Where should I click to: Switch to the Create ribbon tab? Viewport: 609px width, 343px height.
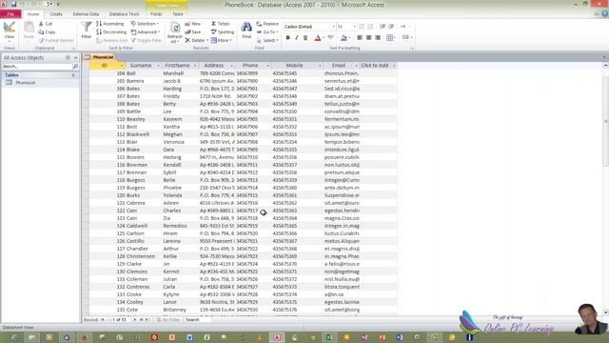coord(56,14)
